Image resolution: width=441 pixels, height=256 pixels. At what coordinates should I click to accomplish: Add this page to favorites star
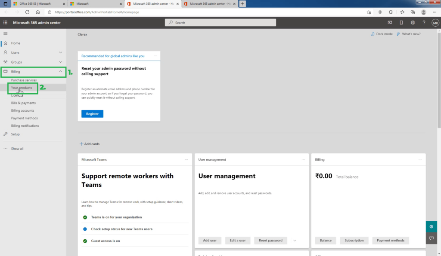point(369,12)
